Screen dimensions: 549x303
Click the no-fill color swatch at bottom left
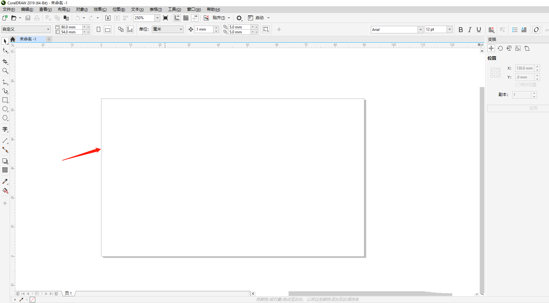click(32, 299)
